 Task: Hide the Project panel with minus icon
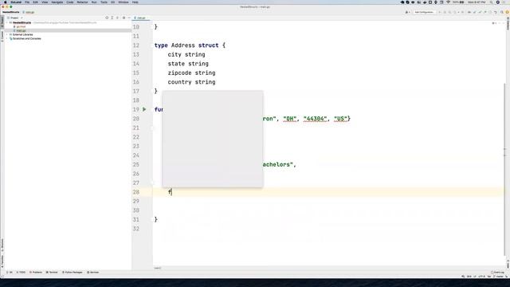(x=129, y=18)
